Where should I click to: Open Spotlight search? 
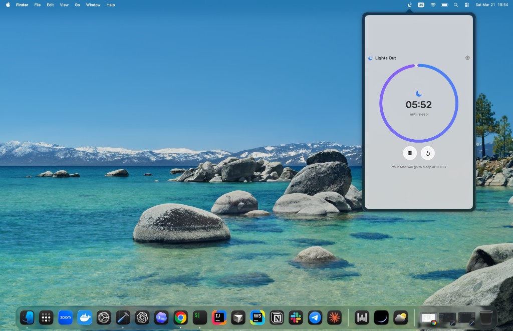pyautogui.click(x=456, y=5)
